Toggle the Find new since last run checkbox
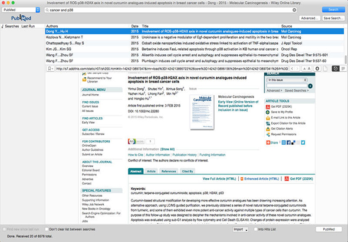 click(x=4, y=230)
